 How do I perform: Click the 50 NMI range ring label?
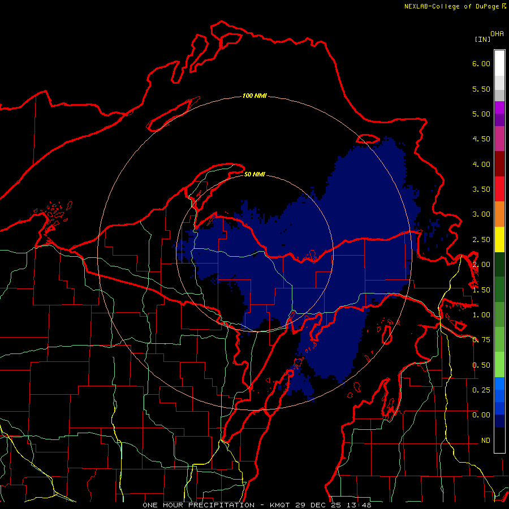[255, 175]
